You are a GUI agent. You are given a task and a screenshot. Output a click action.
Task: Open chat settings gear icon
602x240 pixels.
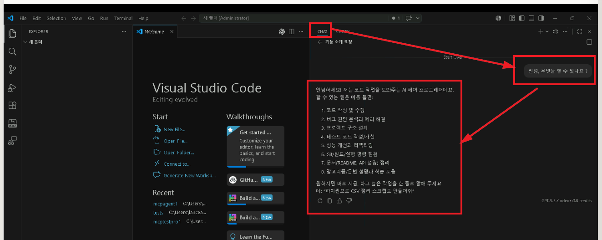coord(555,31)
